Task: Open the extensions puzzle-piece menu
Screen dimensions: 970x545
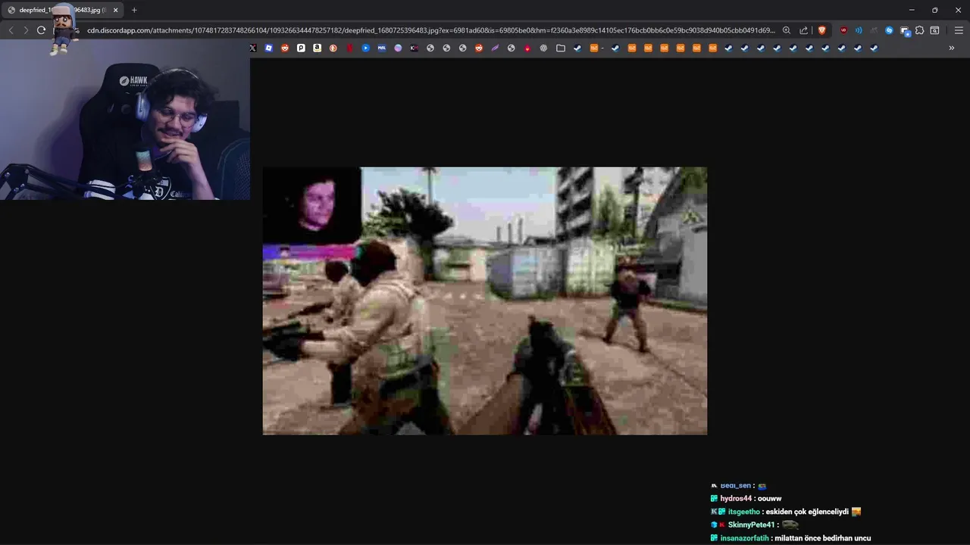Action: tap(919, 30)
